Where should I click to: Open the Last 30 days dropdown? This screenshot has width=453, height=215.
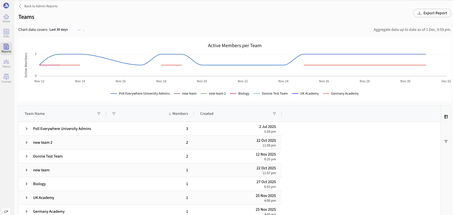[x=65, y=30]
